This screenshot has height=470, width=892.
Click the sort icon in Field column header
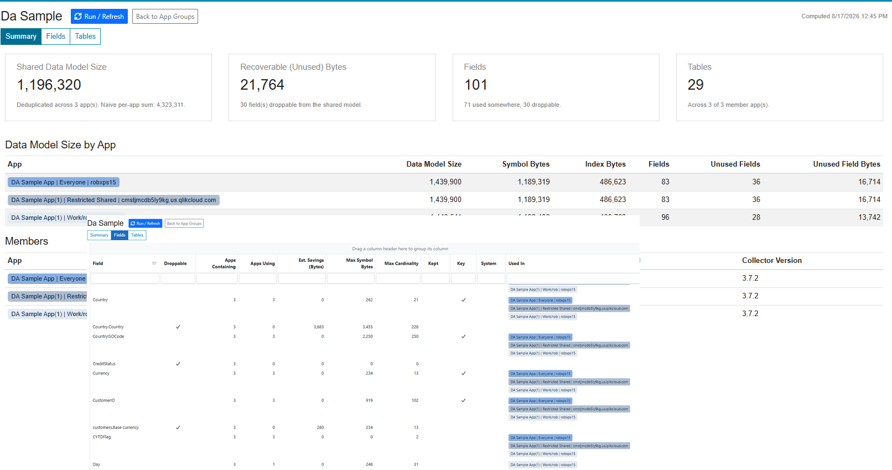click(x=154, y=264)
